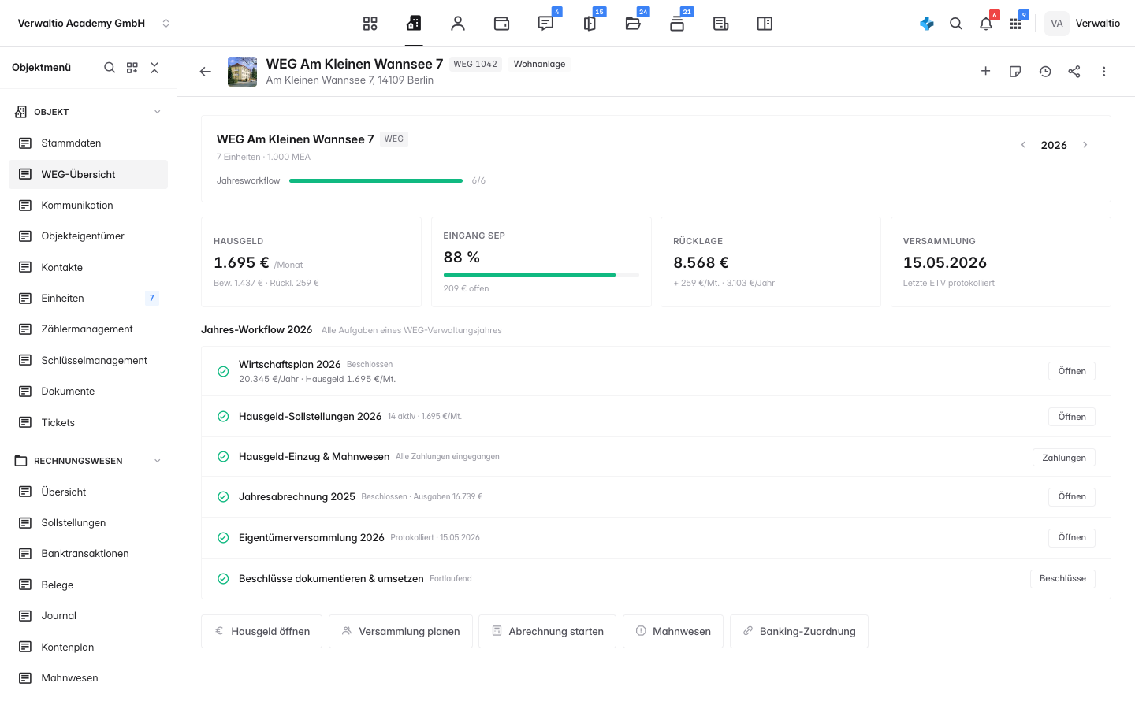1135x709 pixels.
Task: Open the global search magnifier in header
Action: pos(956,24)
